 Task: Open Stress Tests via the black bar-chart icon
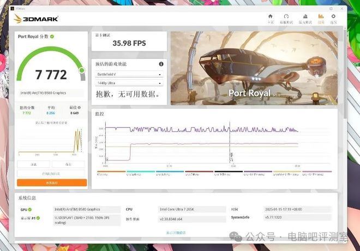click(x=305, y=19)
